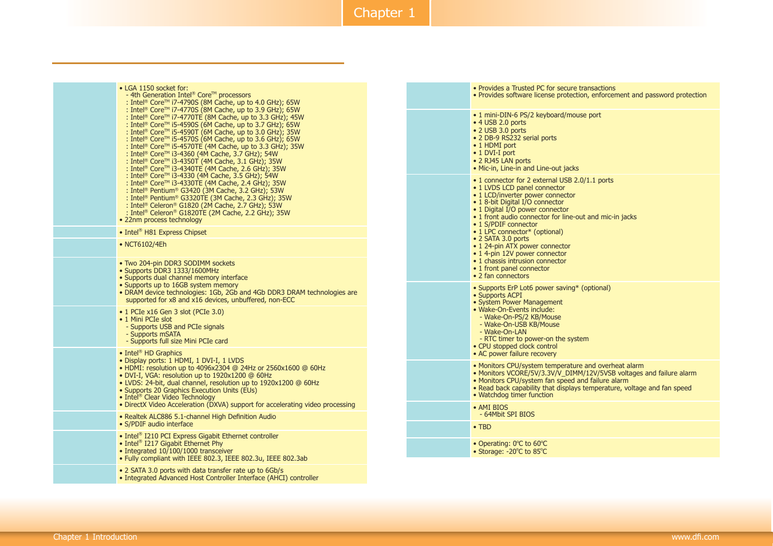Select 'AC power failure recovery' line
The image size is (773, 546).
pyautogui.click(x=515, y=354)
